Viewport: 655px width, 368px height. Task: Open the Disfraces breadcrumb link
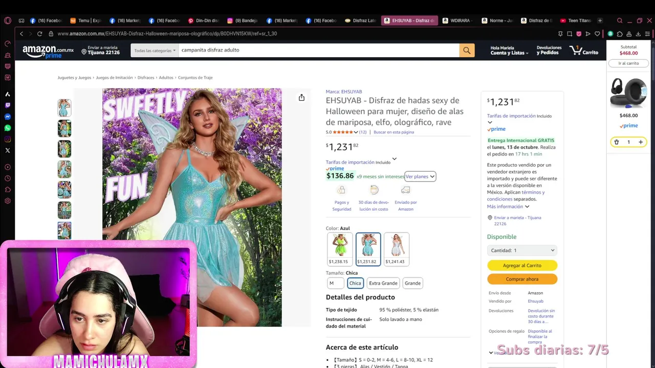tap(146, 78)
